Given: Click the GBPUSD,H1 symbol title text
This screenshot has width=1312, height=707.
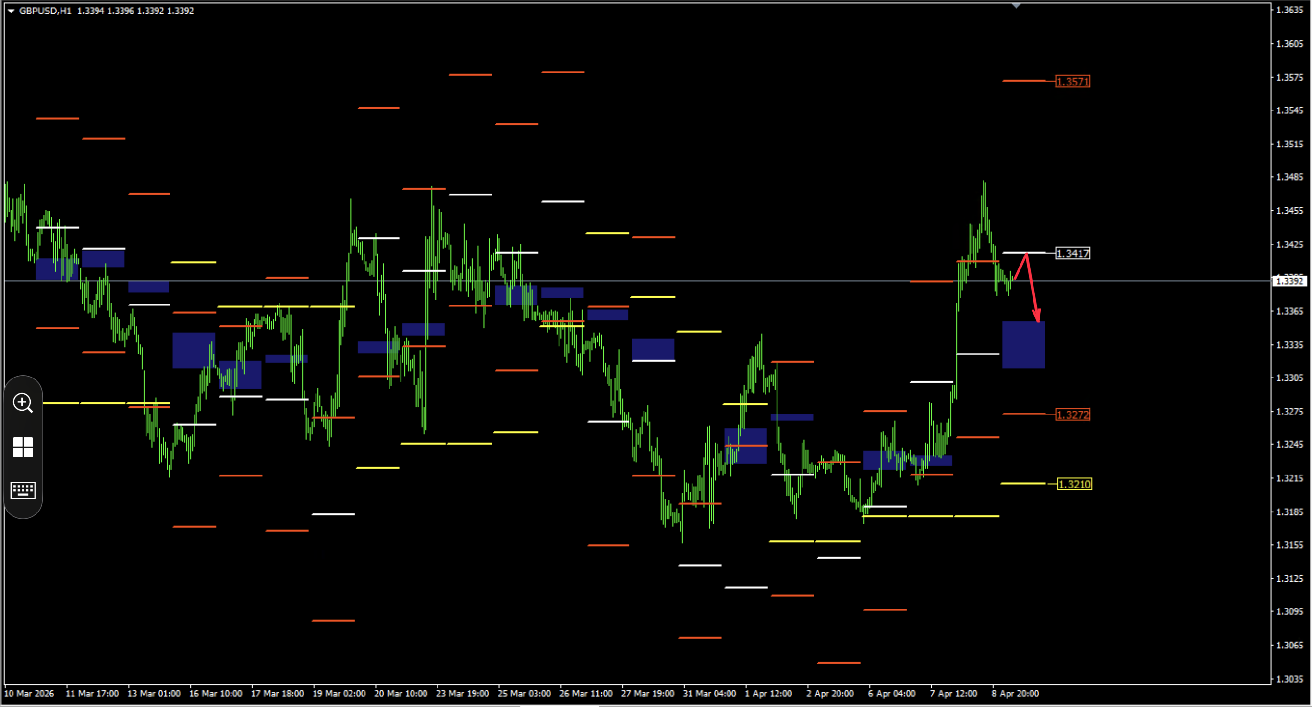Looking at the screenshot, I should coord(45,11).
